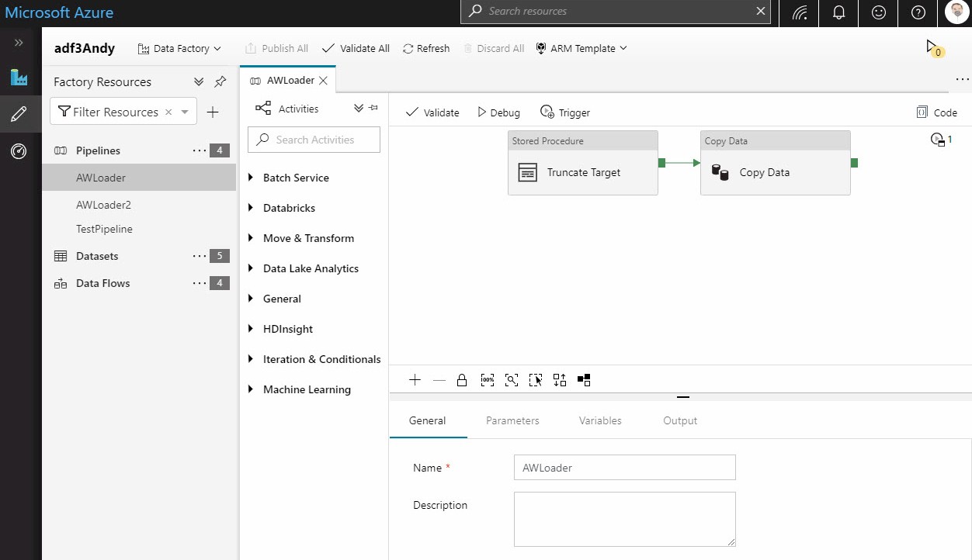Open the notifications bell icon
The image size is (972, 560).
click(839, 12)
